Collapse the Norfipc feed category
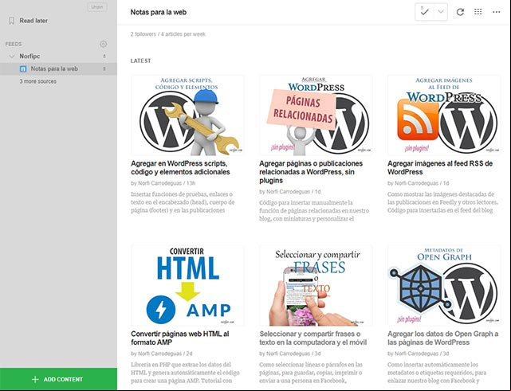 (12, 57)
